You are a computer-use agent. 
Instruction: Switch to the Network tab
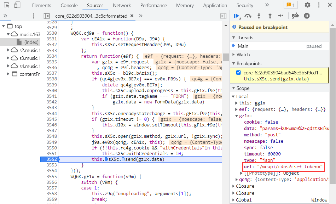[x=122, y=5]
